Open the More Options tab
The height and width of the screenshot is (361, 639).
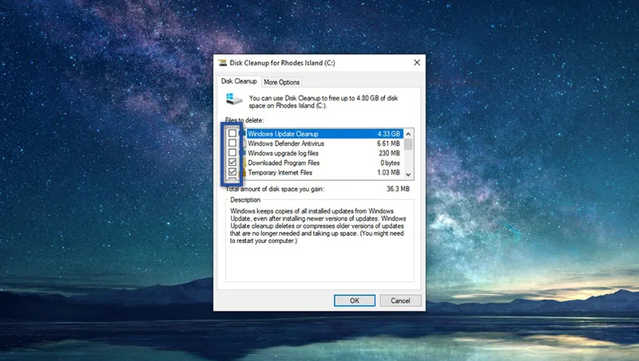(x=282, y=82)
